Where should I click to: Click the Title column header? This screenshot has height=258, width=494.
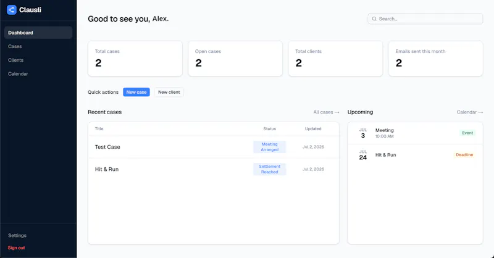(x=99, y=129)
